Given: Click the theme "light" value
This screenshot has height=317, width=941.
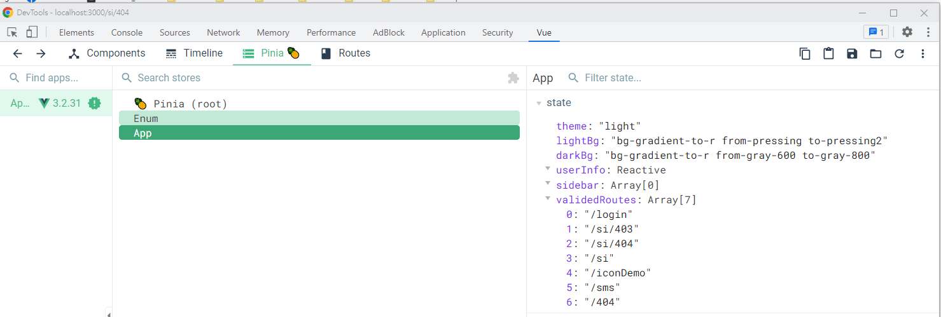Looking at the screenshot, I should point(620,126).
